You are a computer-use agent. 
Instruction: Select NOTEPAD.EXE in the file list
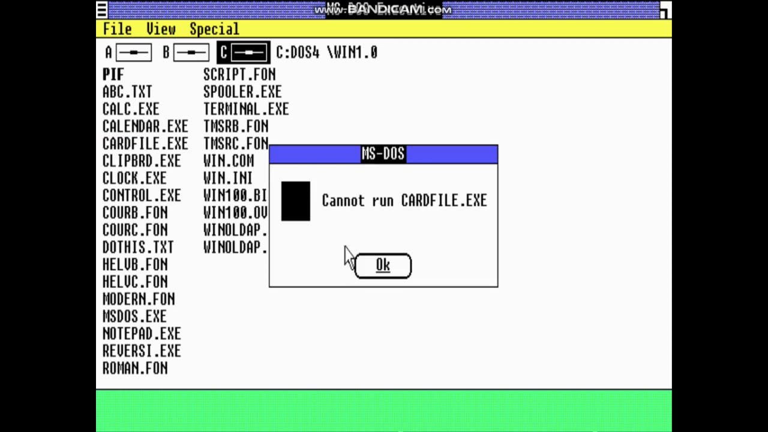142,334
